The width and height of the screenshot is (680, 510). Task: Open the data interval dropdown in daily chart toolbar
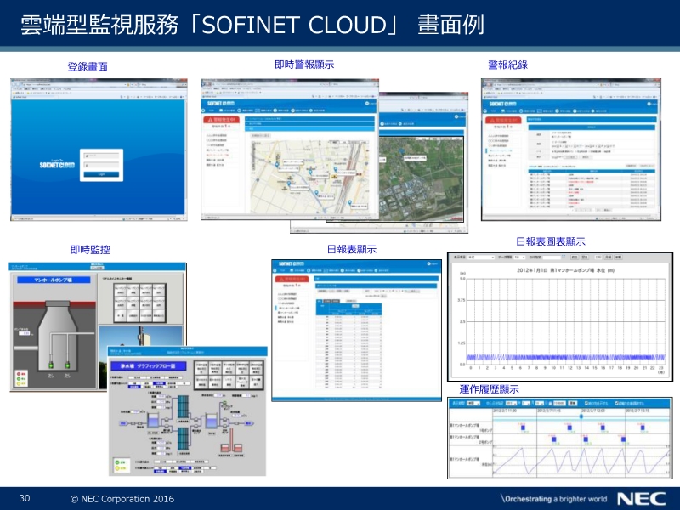click(x=519, y=258)
